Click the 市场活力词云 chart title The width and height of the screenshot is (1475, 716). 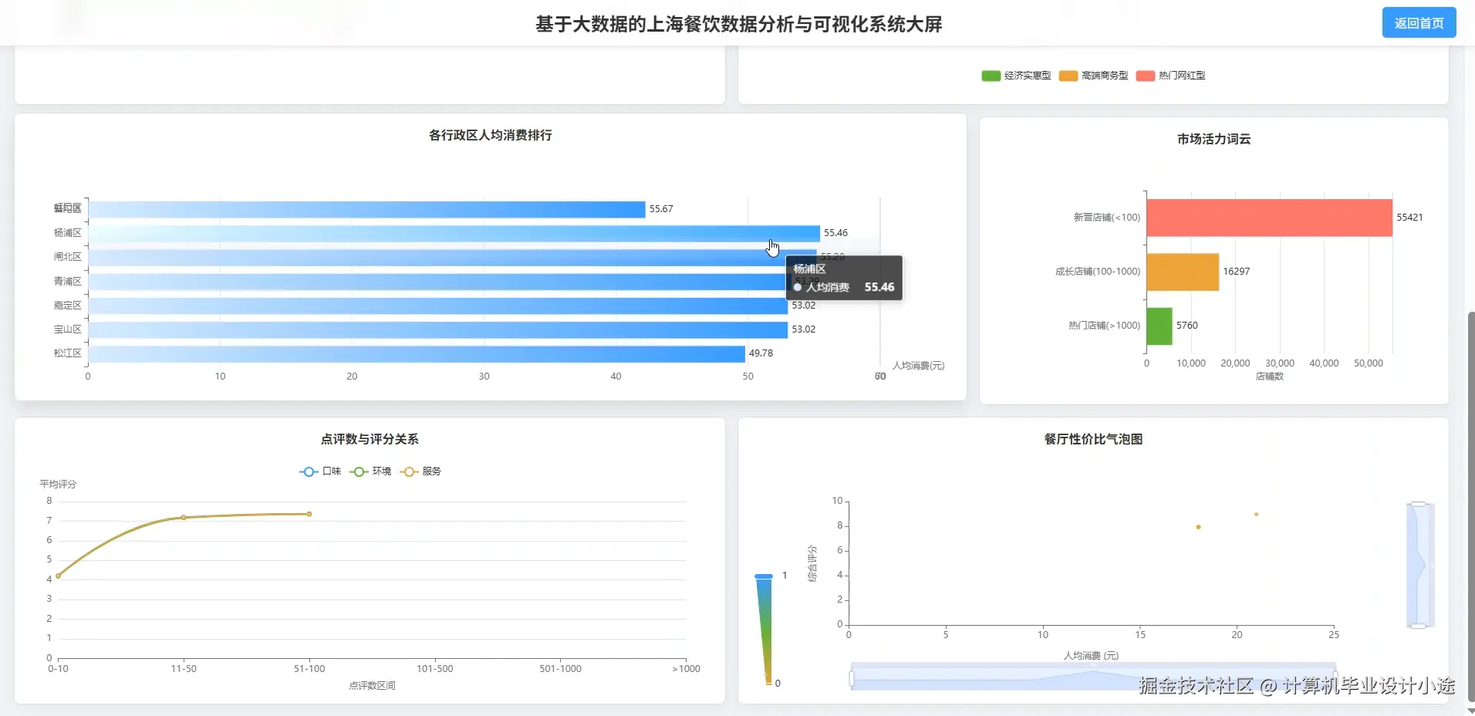pos(1214,139)
